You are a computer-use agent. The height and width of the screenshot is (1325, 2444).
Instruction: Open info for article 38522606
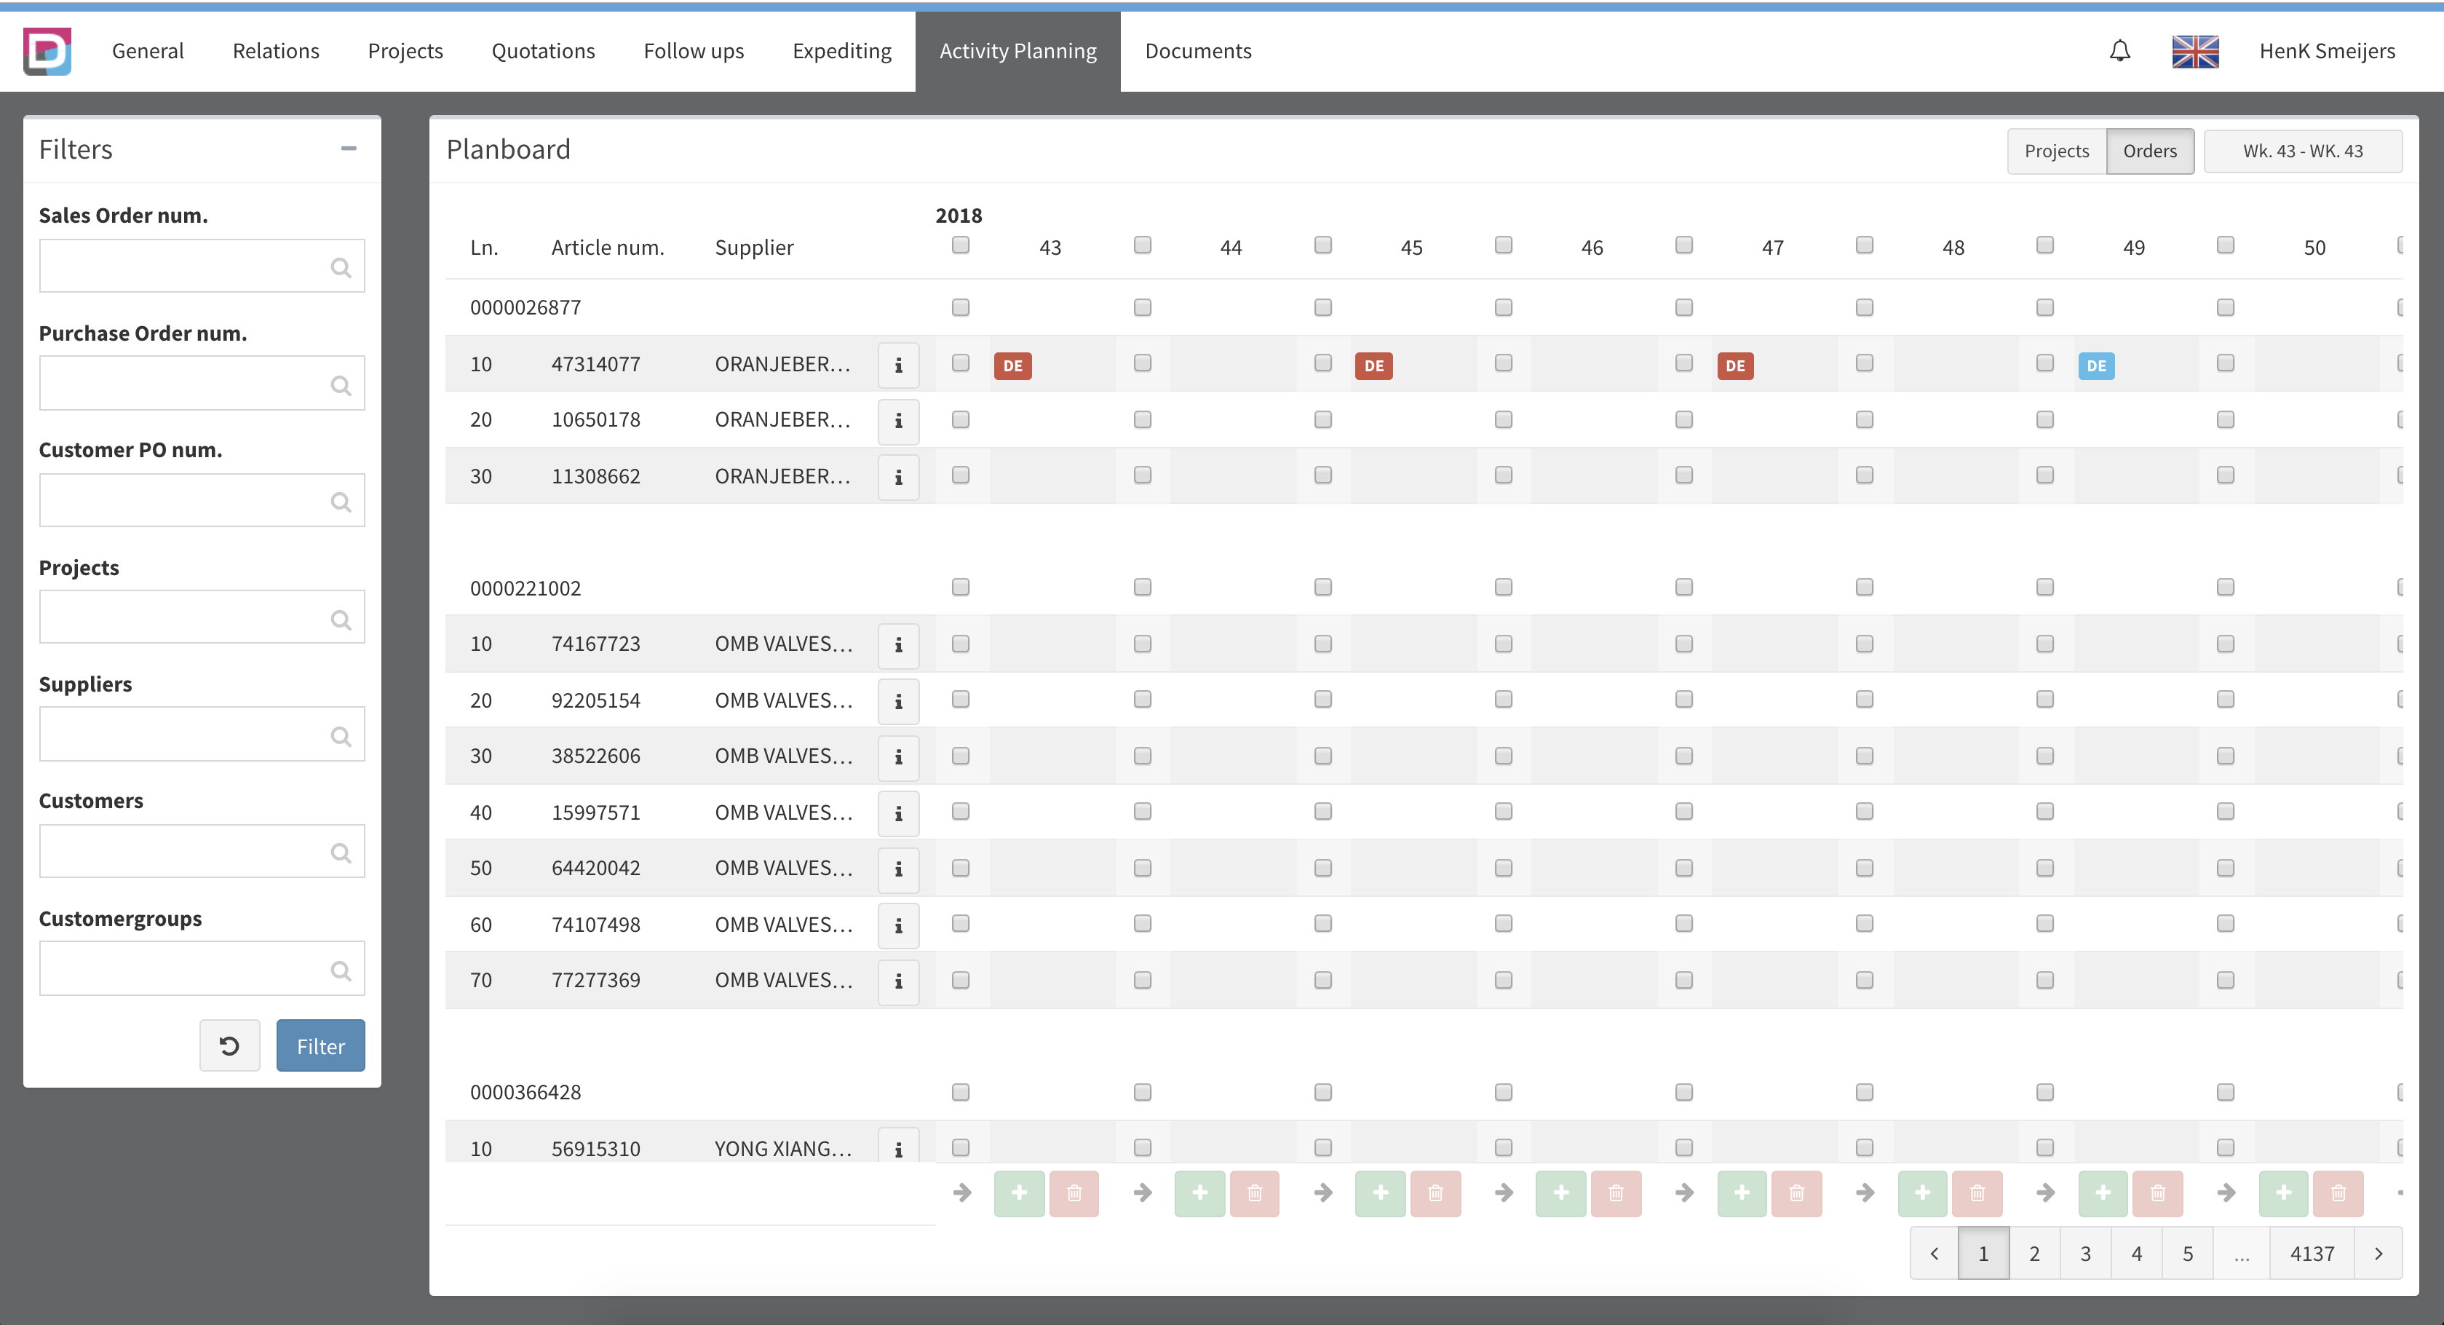[x=898, y=757]
